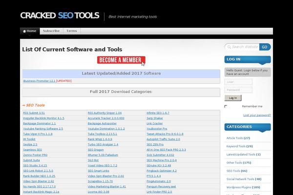This screenshot has height=195, width=293.
Task: Open Instant Backlink Magic 2.1e link
Action: (x=41, y=192)
